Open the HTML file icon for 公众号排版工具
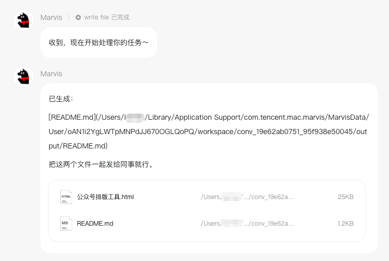The width and height of the screenshot is (389, 261). coord(66,197)
